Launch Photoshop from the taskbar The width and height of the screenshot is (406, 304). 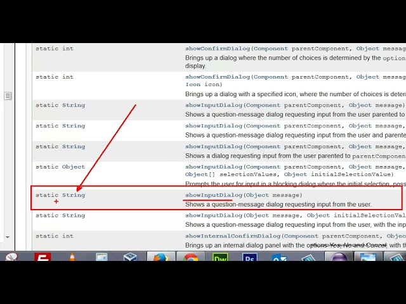[x=249, y=256]
